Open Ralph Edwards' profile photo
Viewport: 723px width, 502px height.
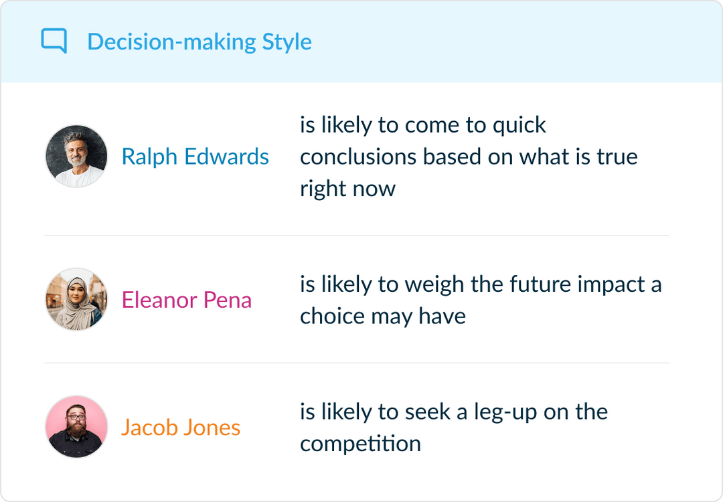click(76, 155)
